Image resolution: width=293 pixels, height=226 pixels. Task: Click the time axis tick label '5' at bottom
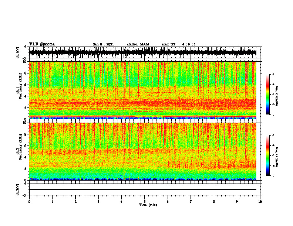tap(145, 202)
